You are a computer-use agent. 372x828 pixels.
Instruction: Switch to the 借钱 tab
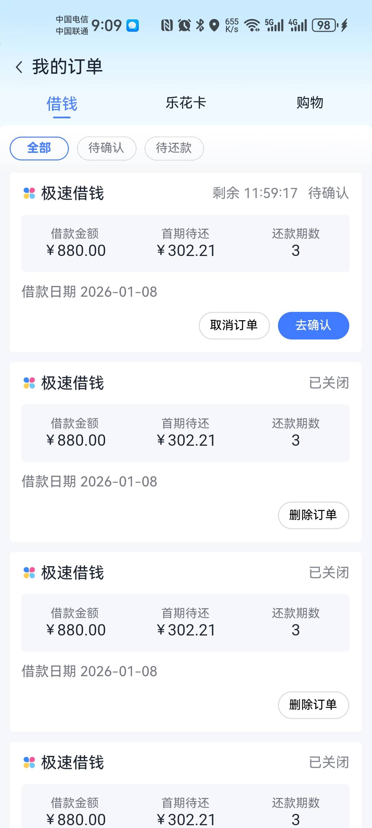pos(62,103)
